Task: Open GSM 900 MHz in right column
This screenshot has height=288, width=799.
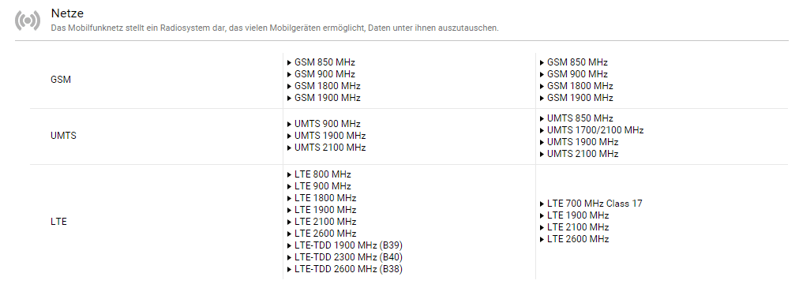Action: (x=574, y=74)
